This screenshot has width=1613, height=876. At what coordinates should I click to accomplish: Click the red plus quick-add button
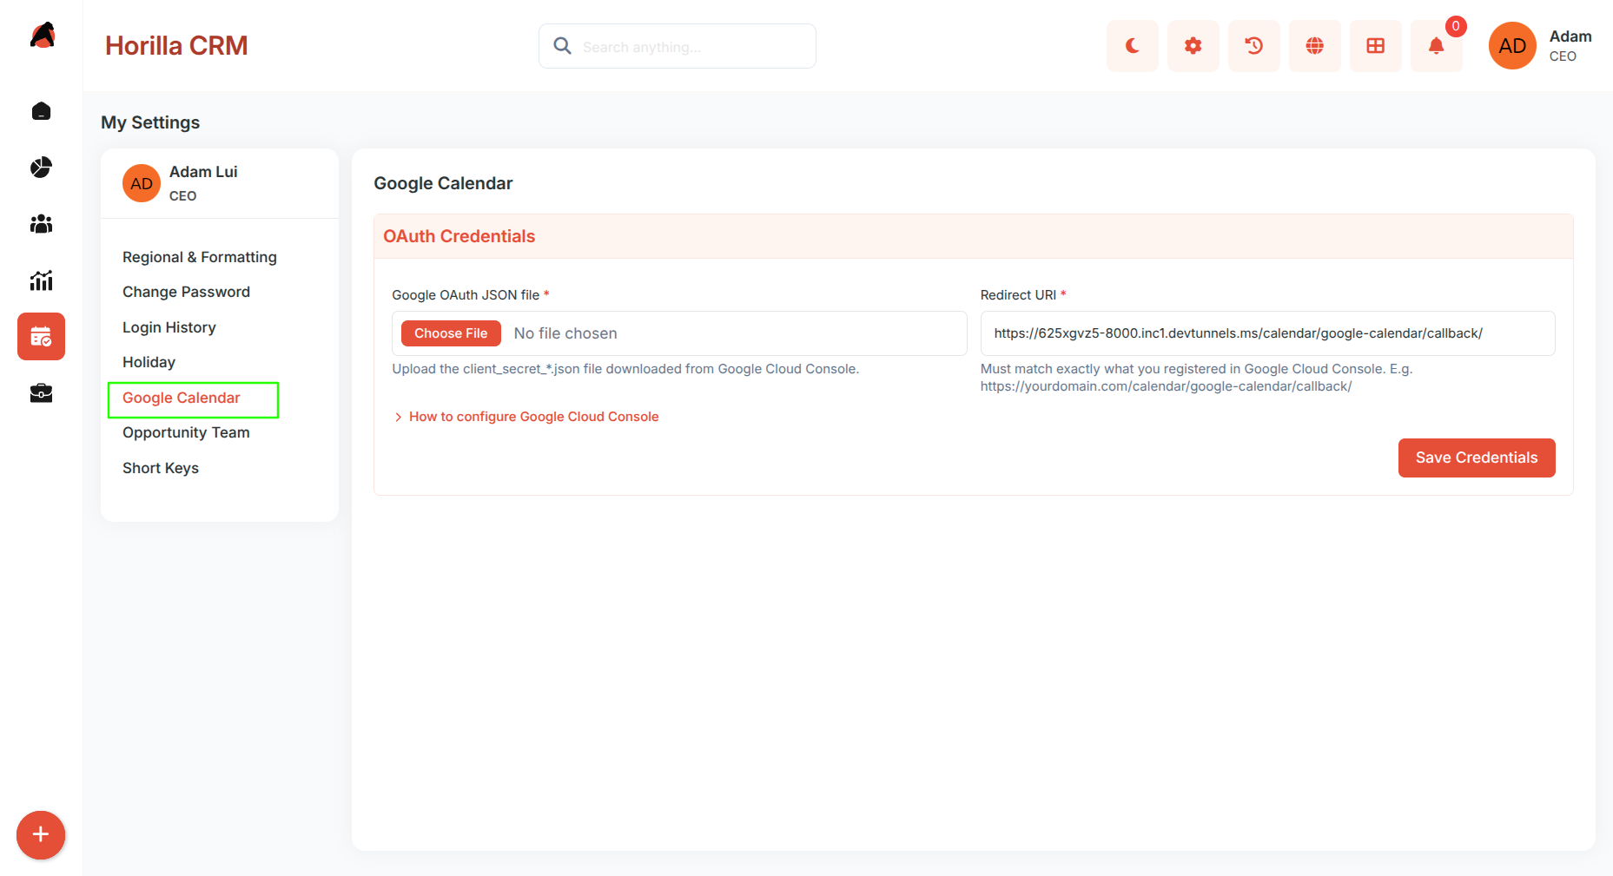coord(41,835)
